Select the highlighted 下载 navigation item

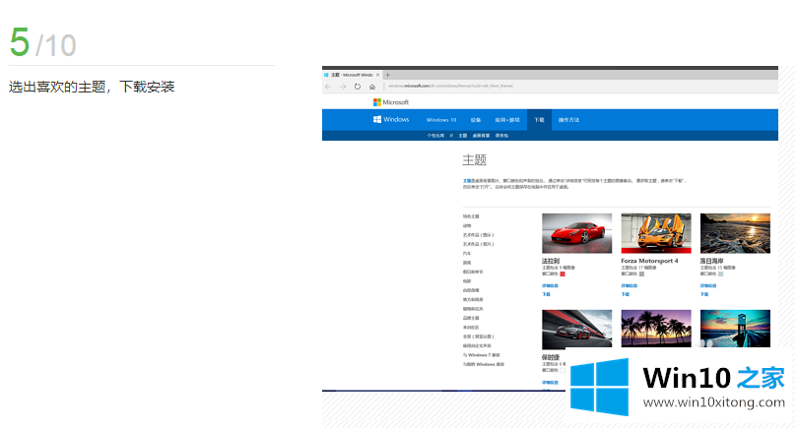pyautogui.click(x=539, y=120)
